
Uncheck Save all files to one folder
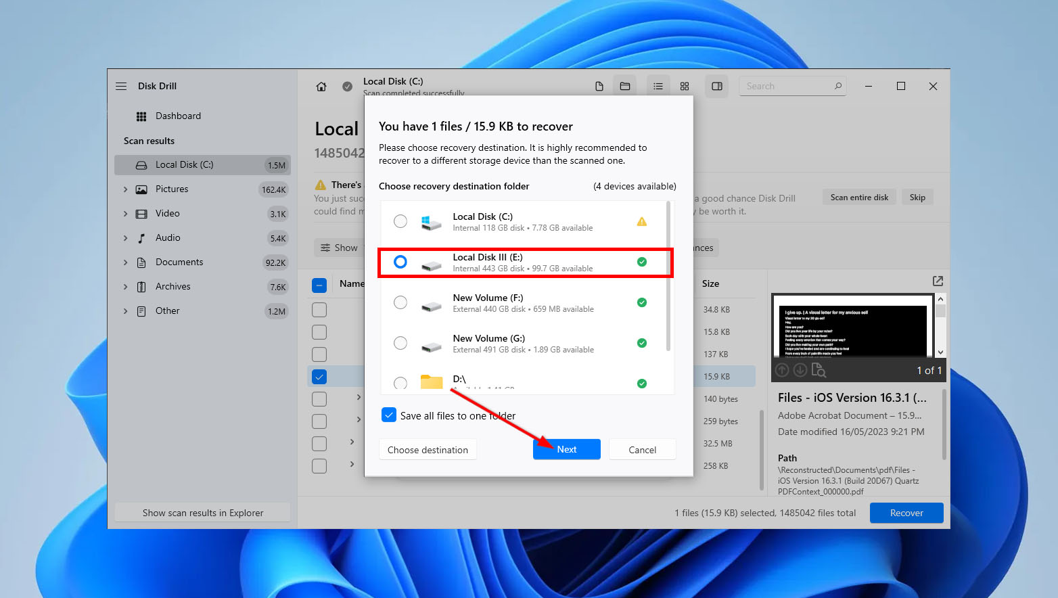[389, 415]
